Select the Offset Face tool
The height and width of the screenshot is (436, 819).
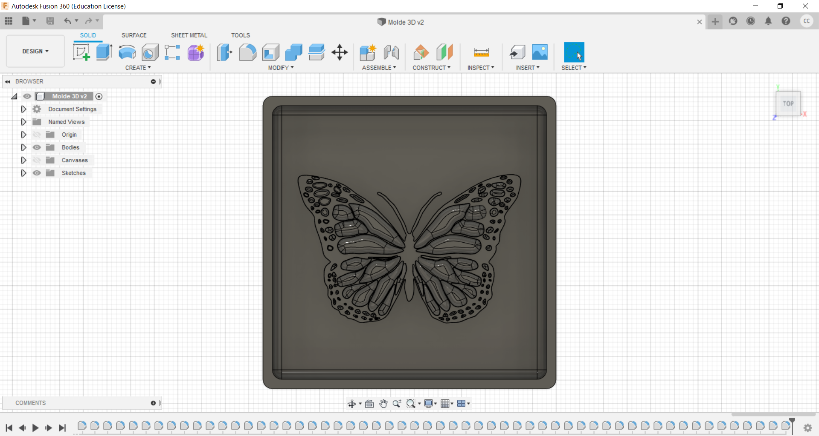pos(317,52)
